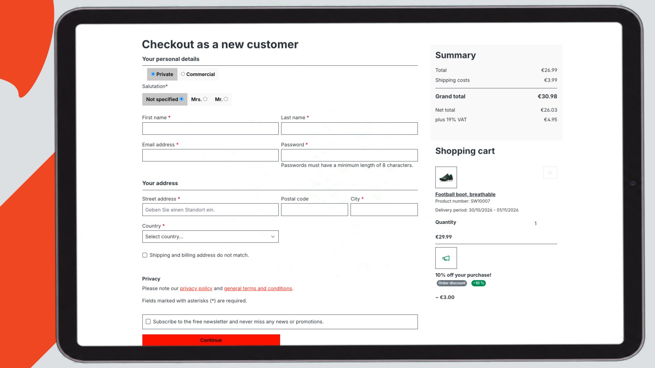Viewport: 655px width, 368px height.
Task: Click the green megaphone promotion icon
Action: point(446,258)
